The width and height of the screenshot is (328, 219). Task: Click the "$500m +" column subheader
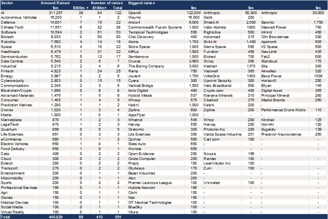(x=81, y=8)
